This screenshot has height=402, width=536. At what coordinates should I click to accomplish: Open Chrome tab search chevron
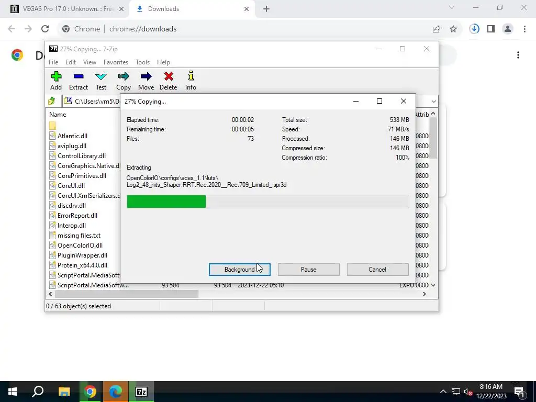pyautogui.click(x=452, y=7)
